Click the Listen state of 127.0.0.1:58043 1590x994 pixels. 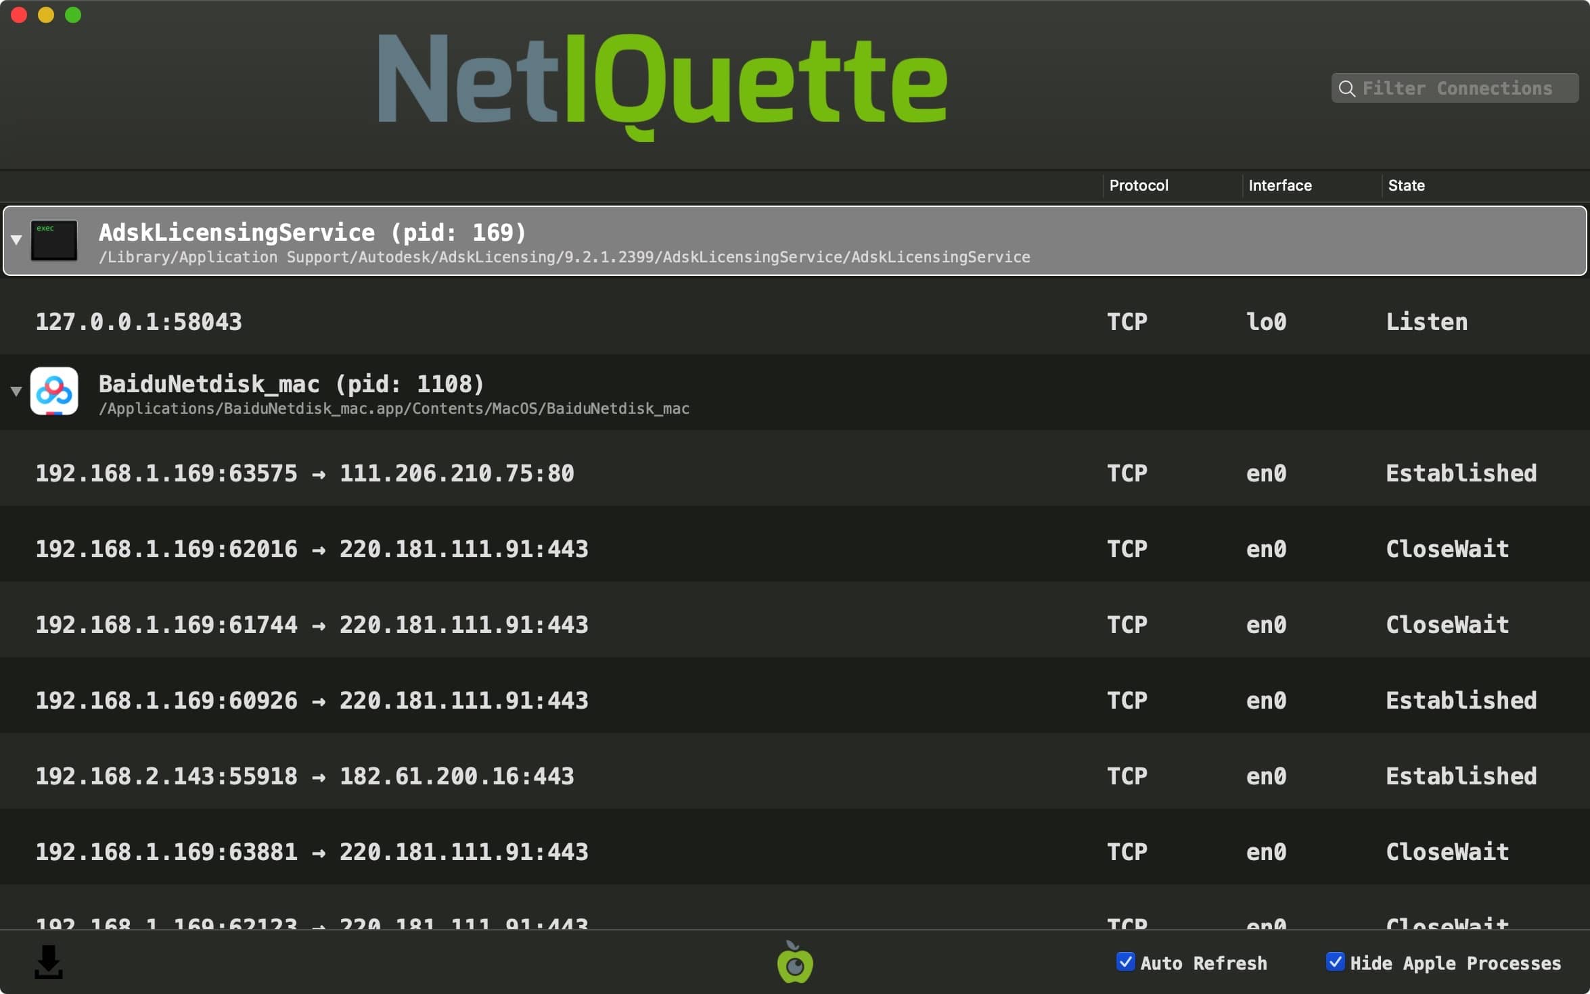coord(1427,322)
